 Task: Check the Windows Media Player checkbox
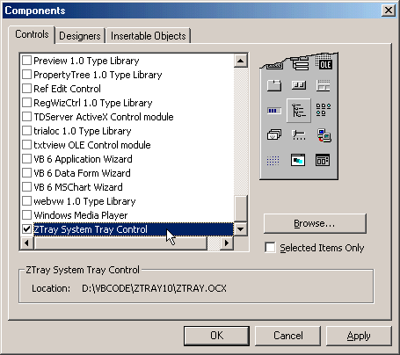[26, 215]
